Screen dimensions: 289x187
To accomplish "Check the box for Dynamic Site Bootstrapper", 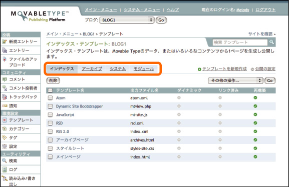I will point(50,106).
